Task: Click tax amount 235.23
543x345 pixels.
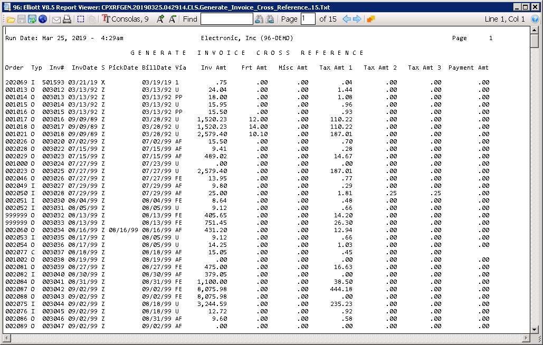Action: pos(341,304)
